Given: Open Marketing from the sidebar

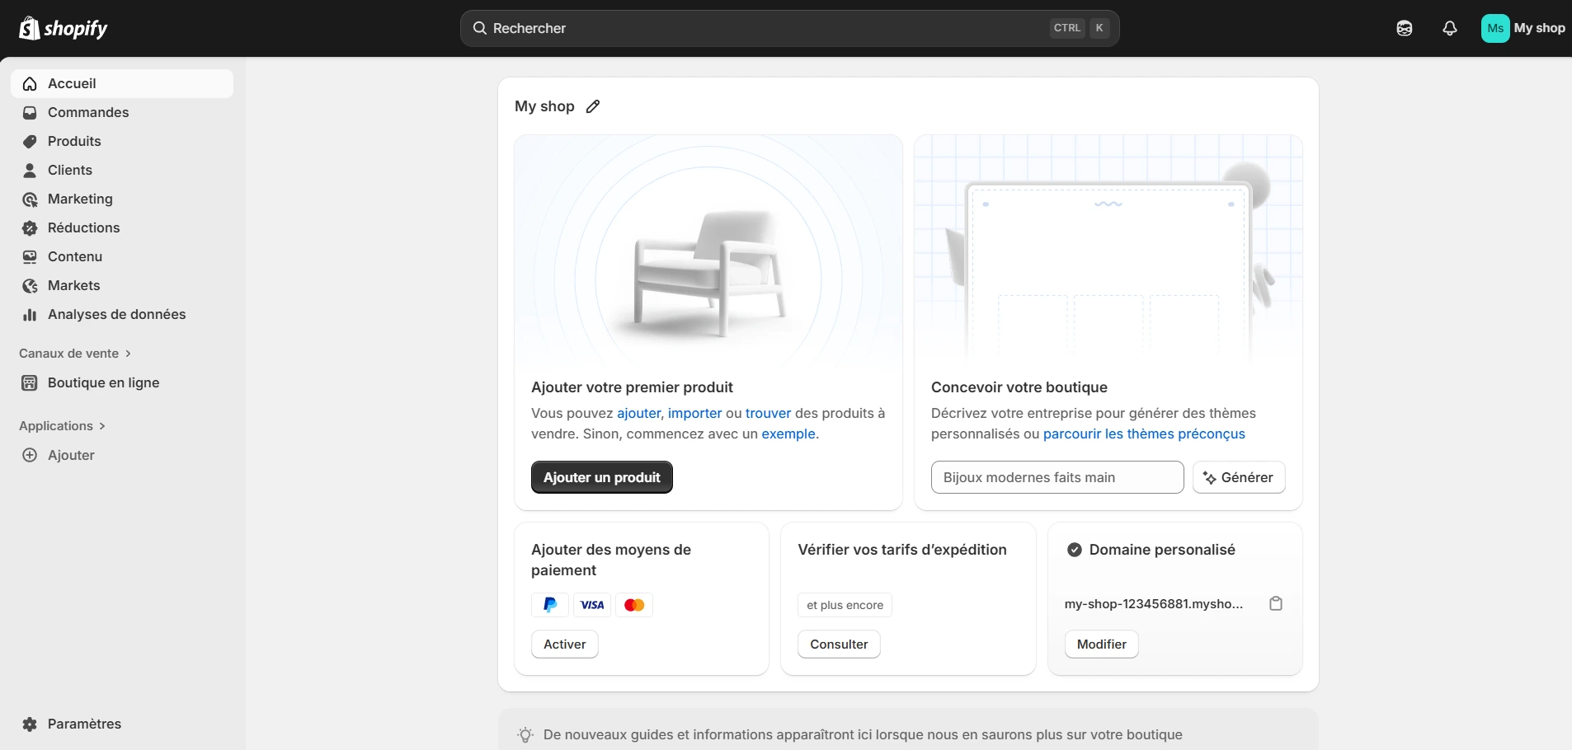Looking at the screenshot, I should coord(80,199).
